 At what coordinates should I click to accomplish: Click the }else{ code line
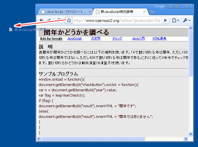(x=44, y=111)
